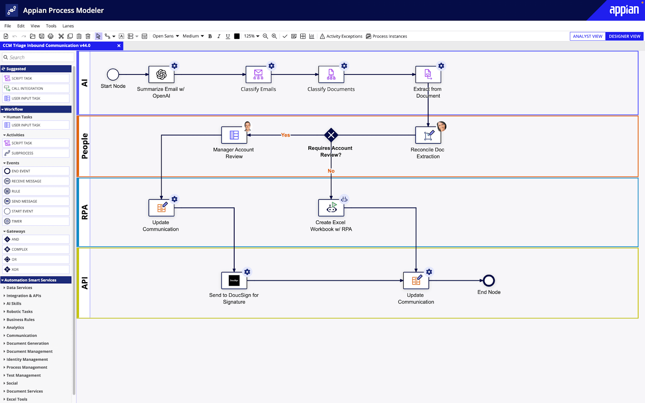Select the Summarize Email w/ OpenAI node
The width and height of the screenshot is (645, 403).
(x=161, y=75)
